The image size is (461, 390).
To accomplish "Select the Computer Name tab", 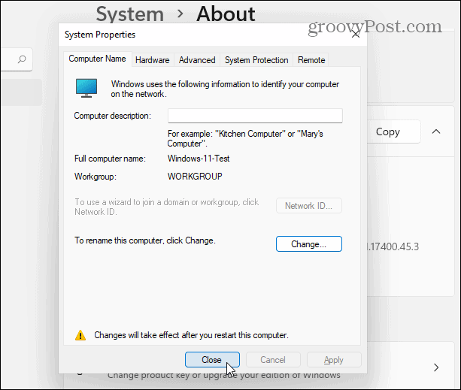I will point(97,59).
